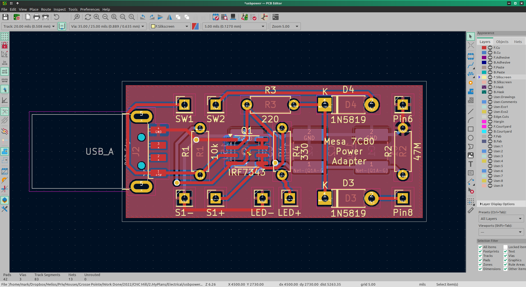Open the Place menu
Viewport: 526px width, 287px height.
[x=34, y=9]
